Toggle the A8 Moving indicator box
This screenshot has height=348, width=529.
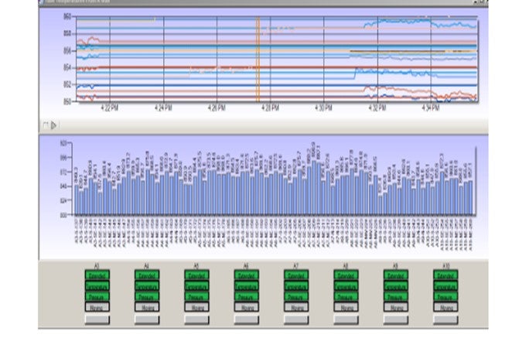(x=346, y=307)
